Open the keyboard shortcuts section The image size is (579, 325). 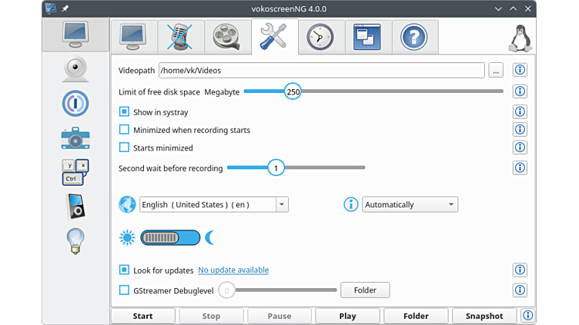(75, 172)
